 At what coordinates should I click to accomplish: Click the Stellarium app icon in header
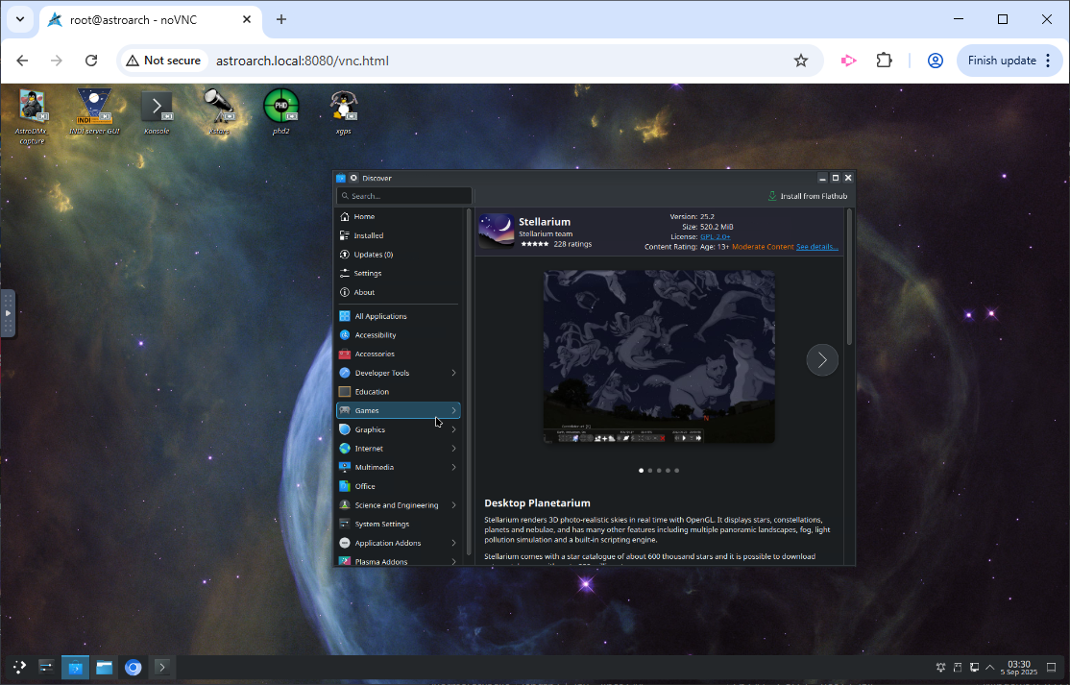tap(497, 232)
